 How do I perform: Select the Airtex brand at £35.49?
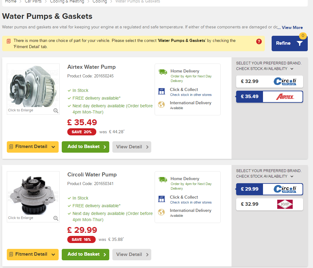click(x=269, y=97)
